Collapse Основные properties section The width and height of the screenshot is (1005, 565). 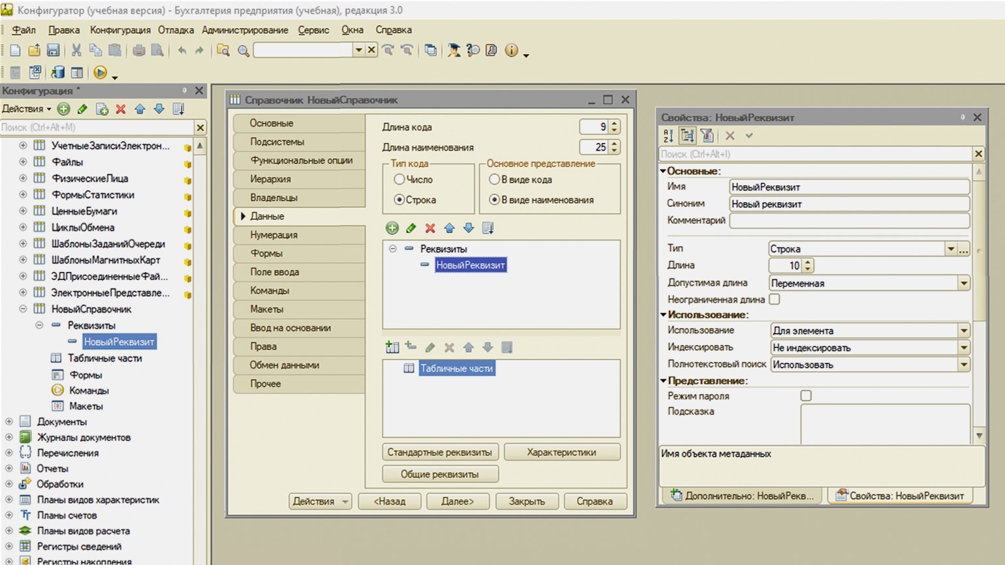[x=663, y=171]
